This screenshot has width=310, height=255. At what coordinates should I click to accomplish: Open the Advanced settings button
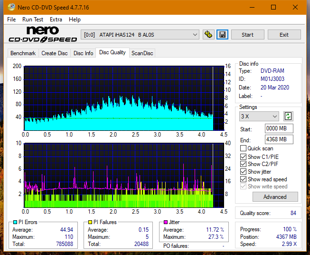pos(275,197)
